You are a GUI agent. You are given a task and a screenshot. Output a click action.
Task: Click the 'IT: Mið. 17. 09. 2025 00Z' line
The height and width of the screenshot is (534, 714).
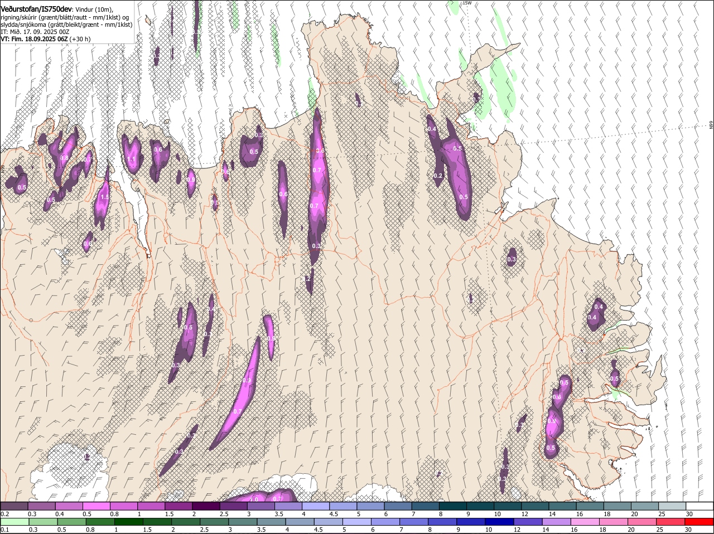tap(35, 32)
